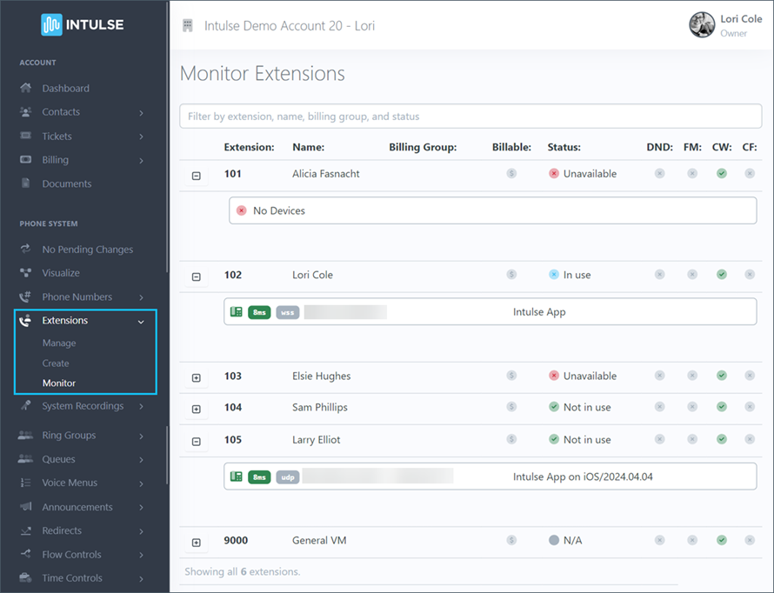Toggle call waiting for Lori Cole
774x593 pixels.
(722, 274)
